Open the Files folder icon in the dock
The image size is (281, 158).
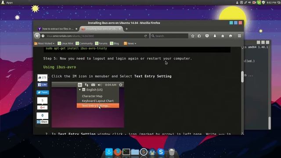[135, 152]
